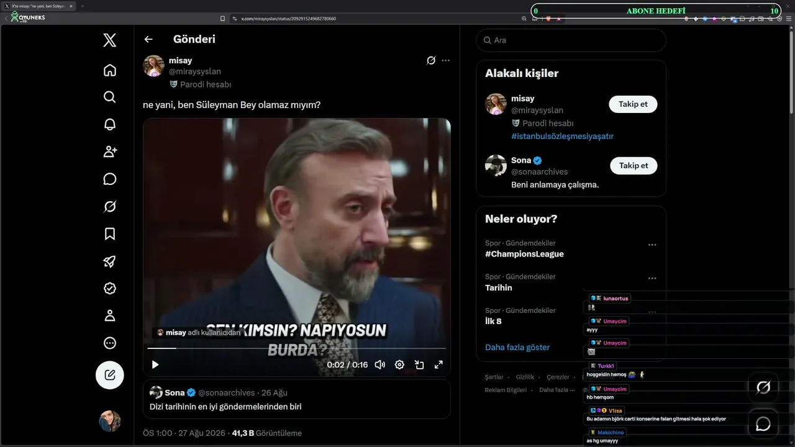This screenshot has height=447, width=795.
Task: Select the X post browser tab
Action: pos(39,6)
